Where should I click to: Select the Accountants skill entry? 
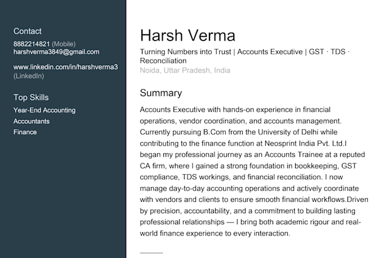click(x=32, y=121)
